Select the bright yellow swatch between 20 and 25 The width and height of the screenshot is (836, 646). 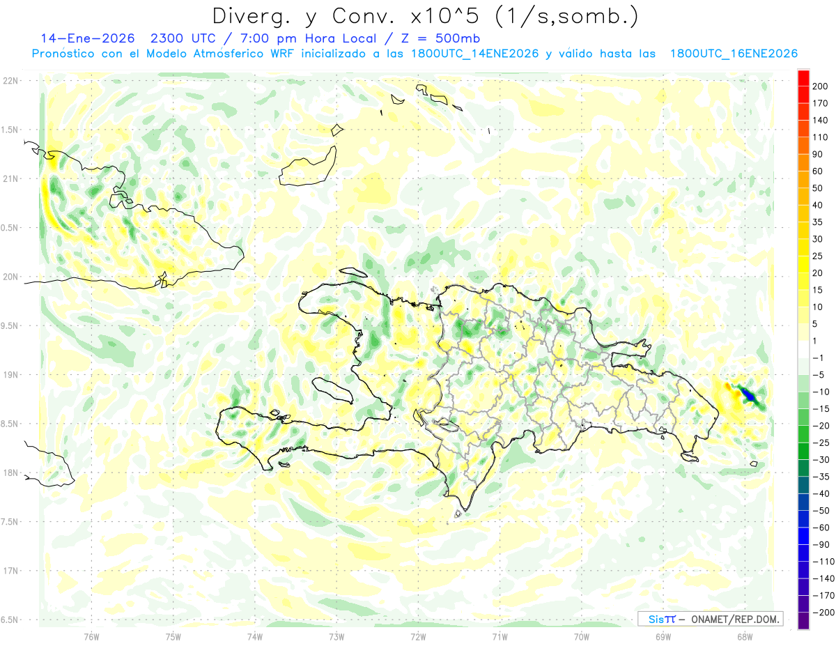[803, 265]
